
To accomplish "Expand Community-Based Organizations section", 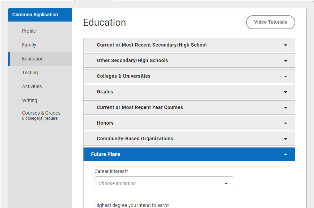I will coord(189,139).
